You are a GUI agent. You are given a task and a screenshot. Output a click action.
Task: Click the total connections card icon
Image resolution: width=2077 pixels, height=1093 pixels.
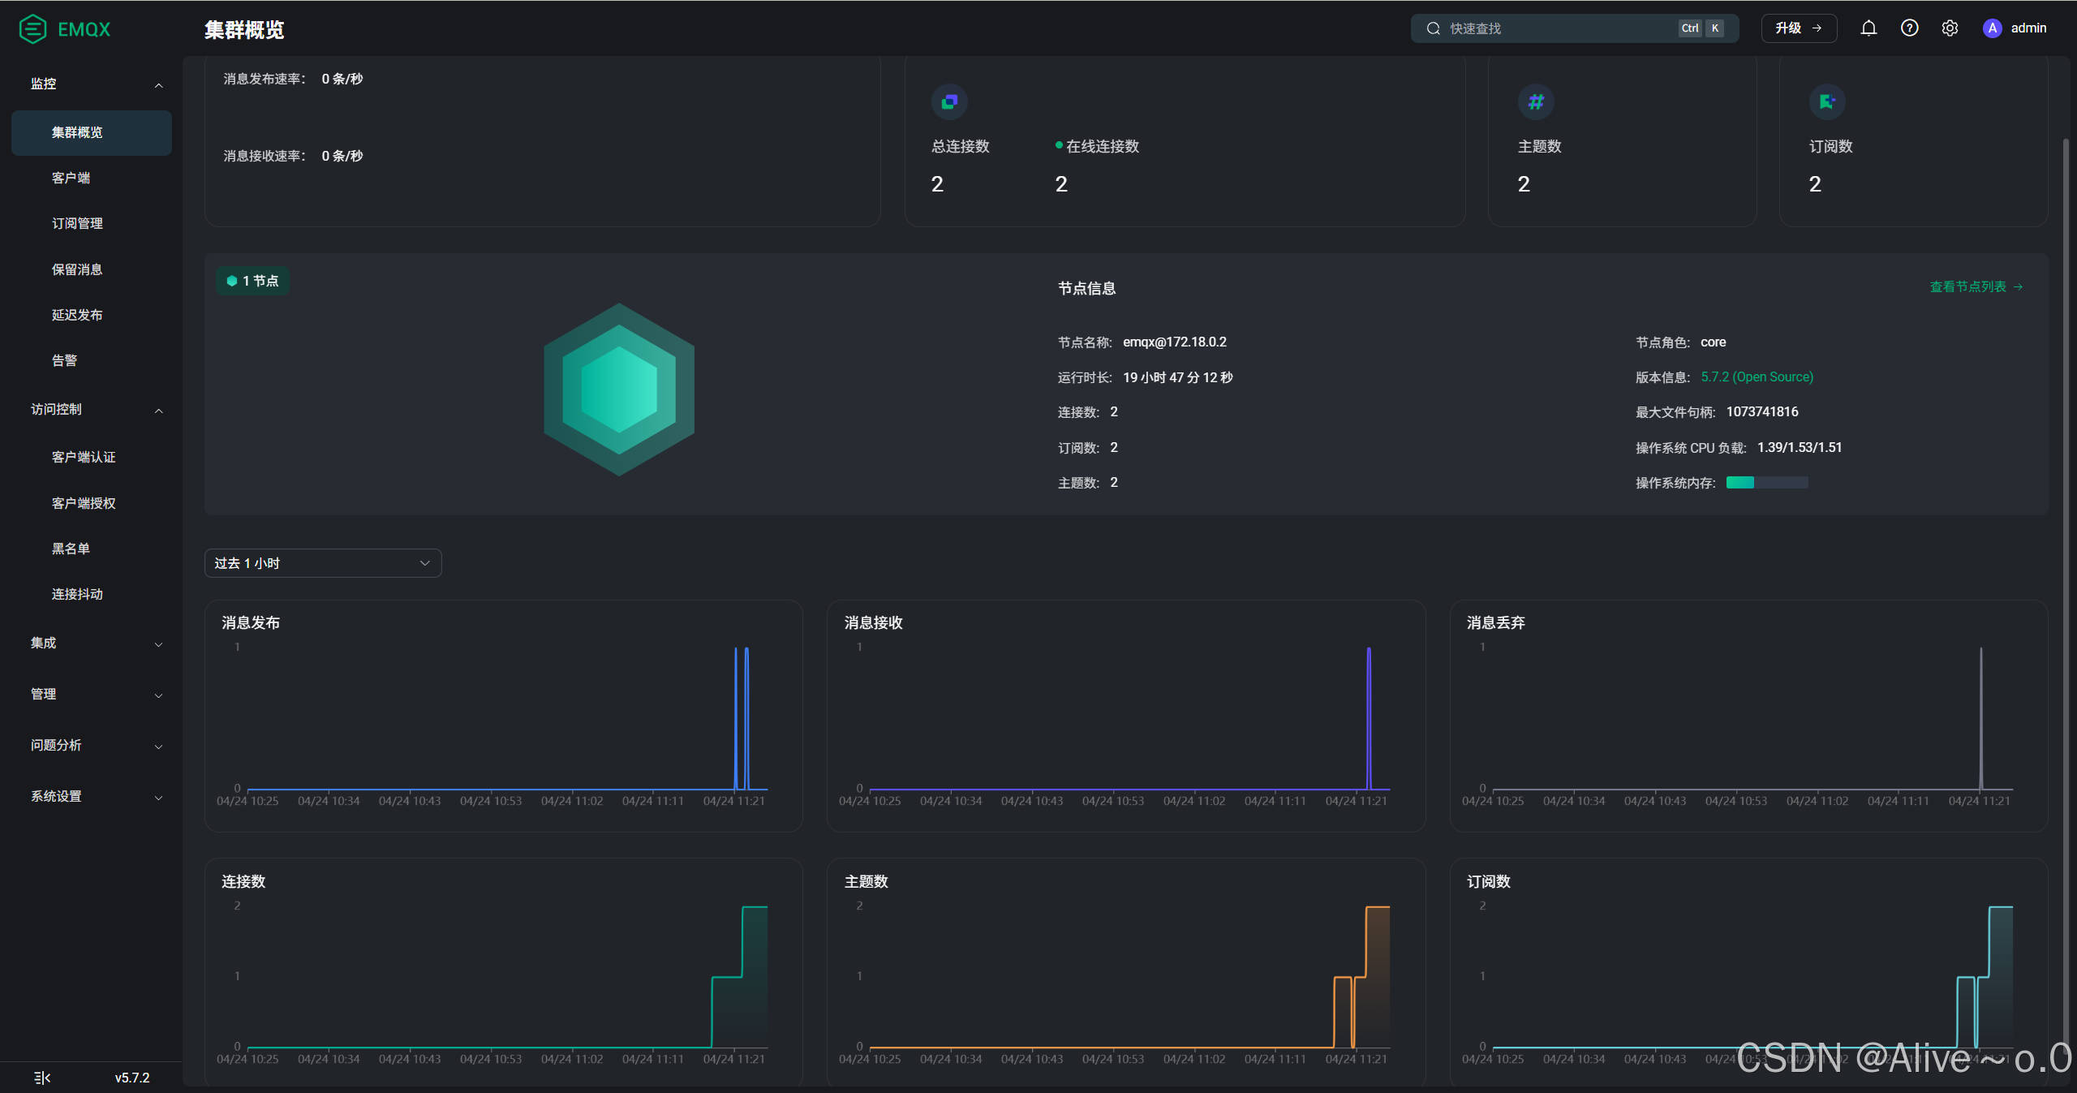pos(949,101)
